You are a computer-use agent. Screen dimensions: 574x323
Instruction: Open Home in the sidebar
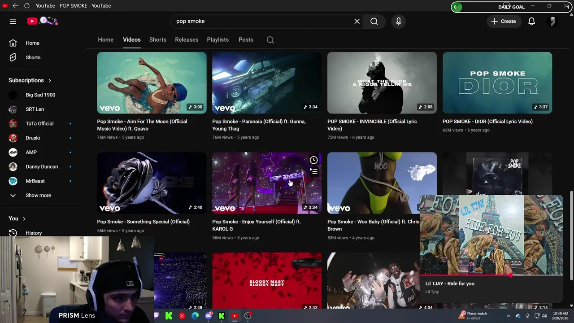pyautogui.click(x=41, y=43)
